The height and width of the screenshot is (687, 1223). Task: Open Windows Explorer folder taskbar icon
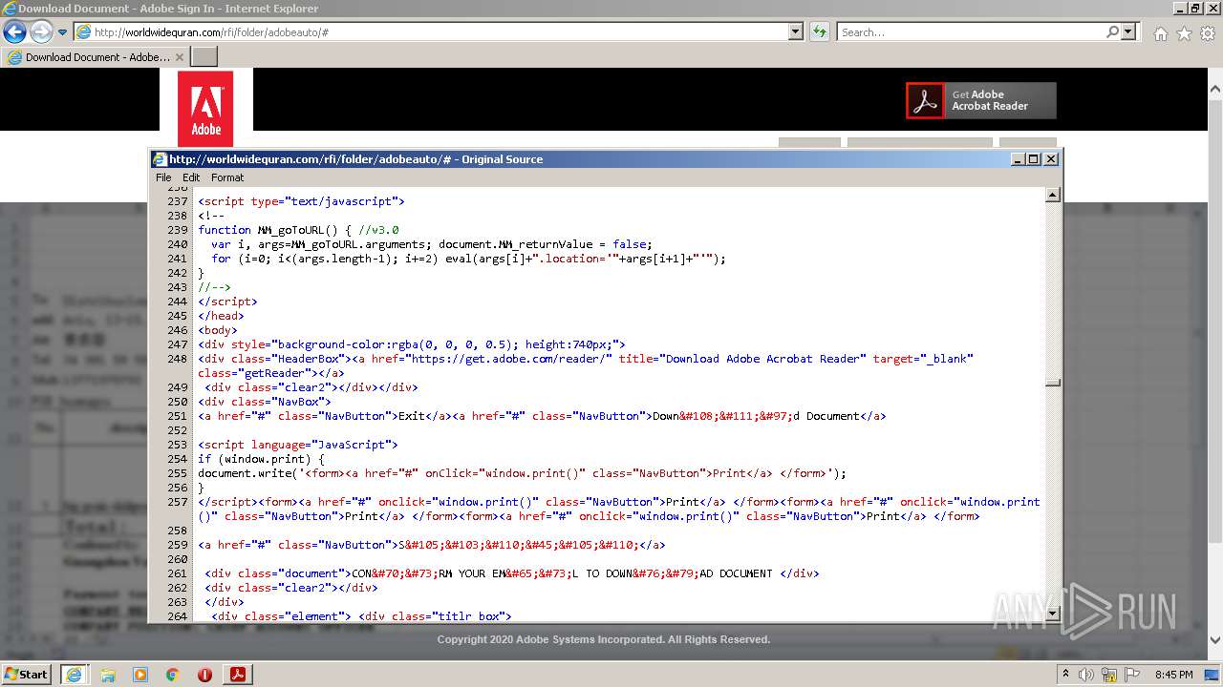tap(108, 675)
